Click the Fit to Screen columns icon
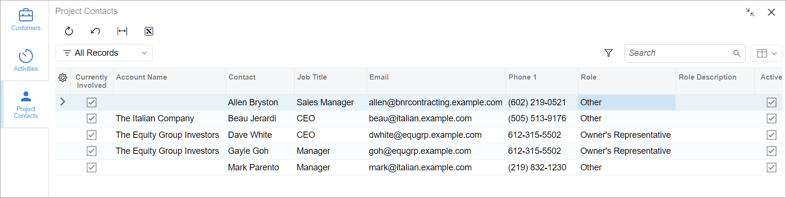 122,31
